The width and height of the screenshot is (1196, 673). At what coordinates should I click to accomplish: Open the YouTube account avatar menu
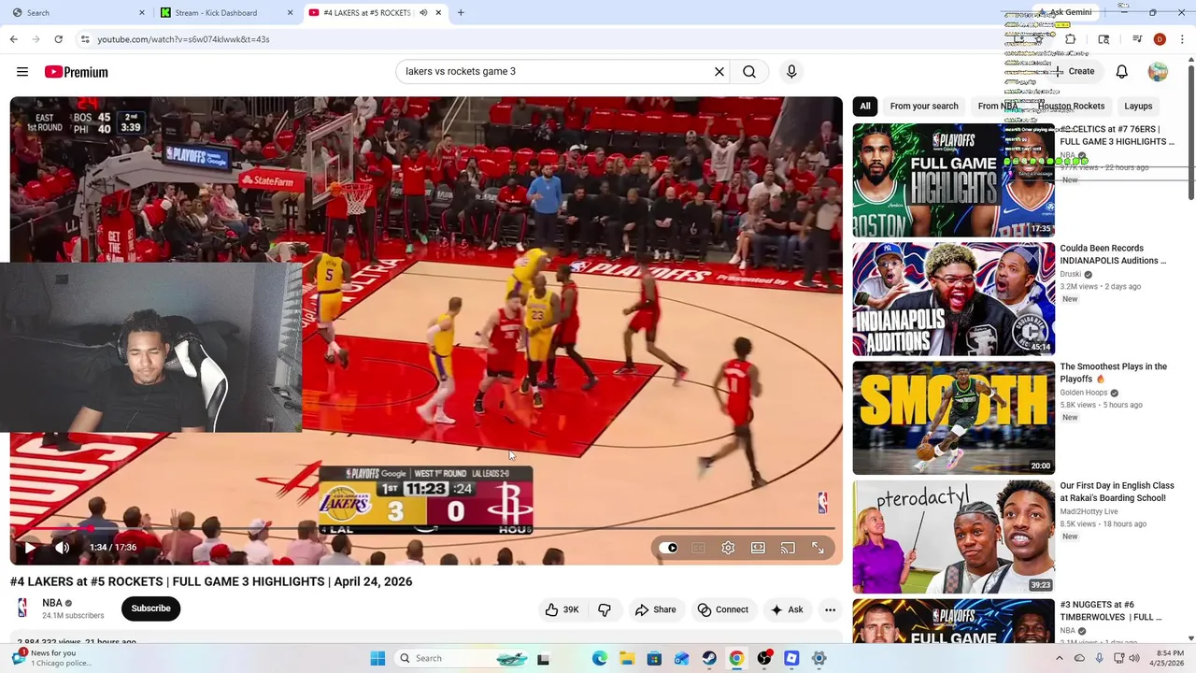(x=1158, y=71)
